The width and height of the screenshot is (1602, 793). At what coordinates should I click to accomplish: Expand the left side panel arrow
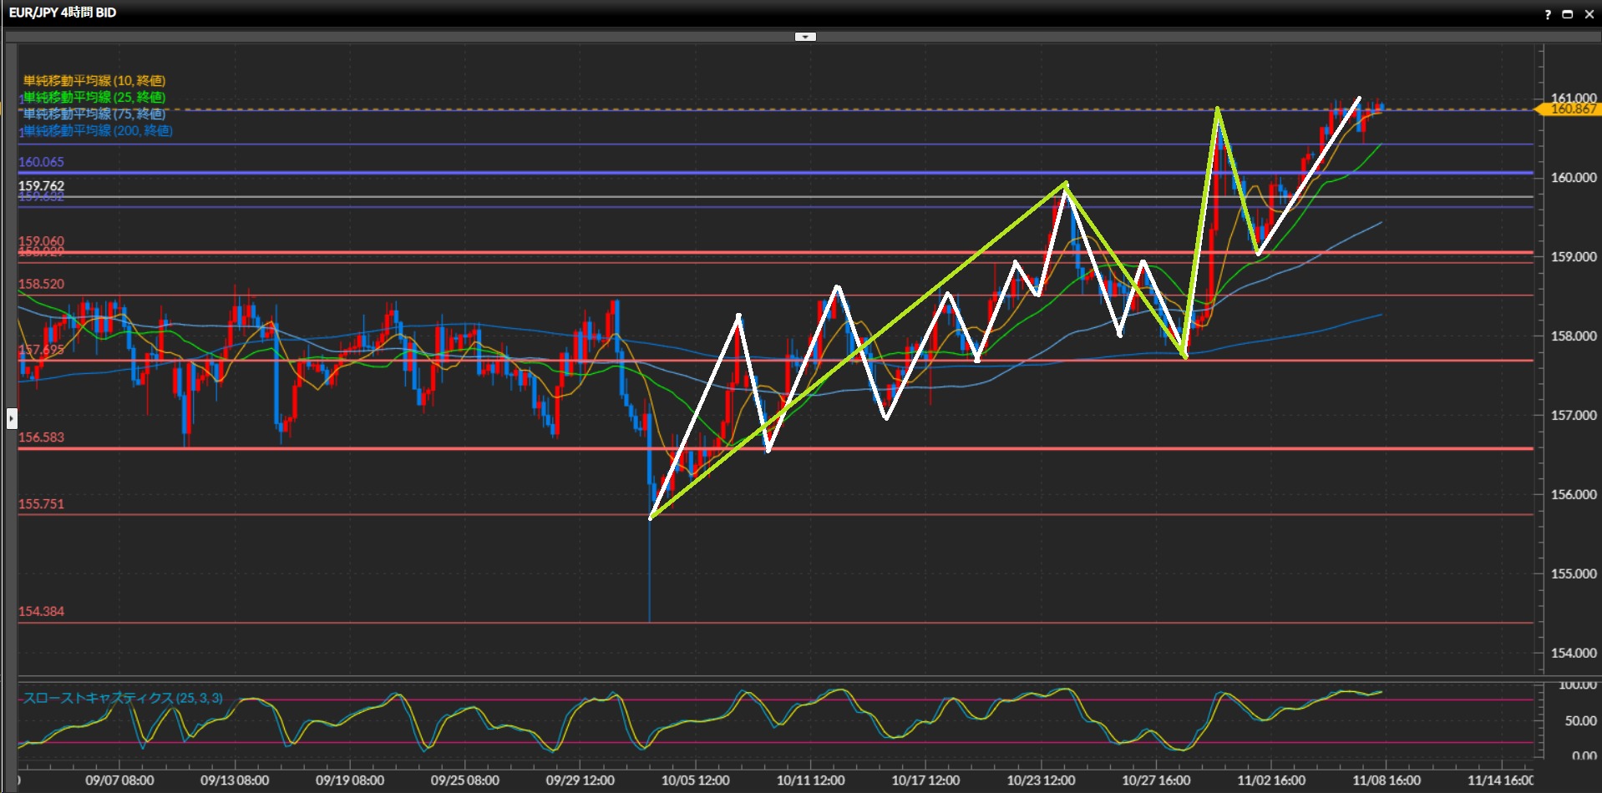pos(12,417)
